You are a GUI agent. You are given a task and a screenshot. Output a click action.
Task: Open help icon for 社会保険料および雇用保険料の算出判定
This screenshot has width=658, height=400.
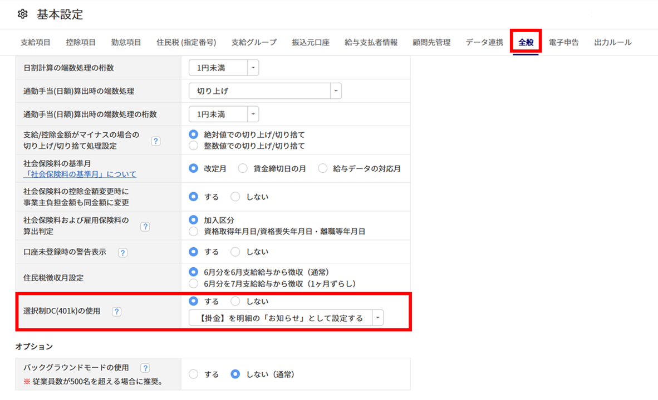tap(145, 227)
